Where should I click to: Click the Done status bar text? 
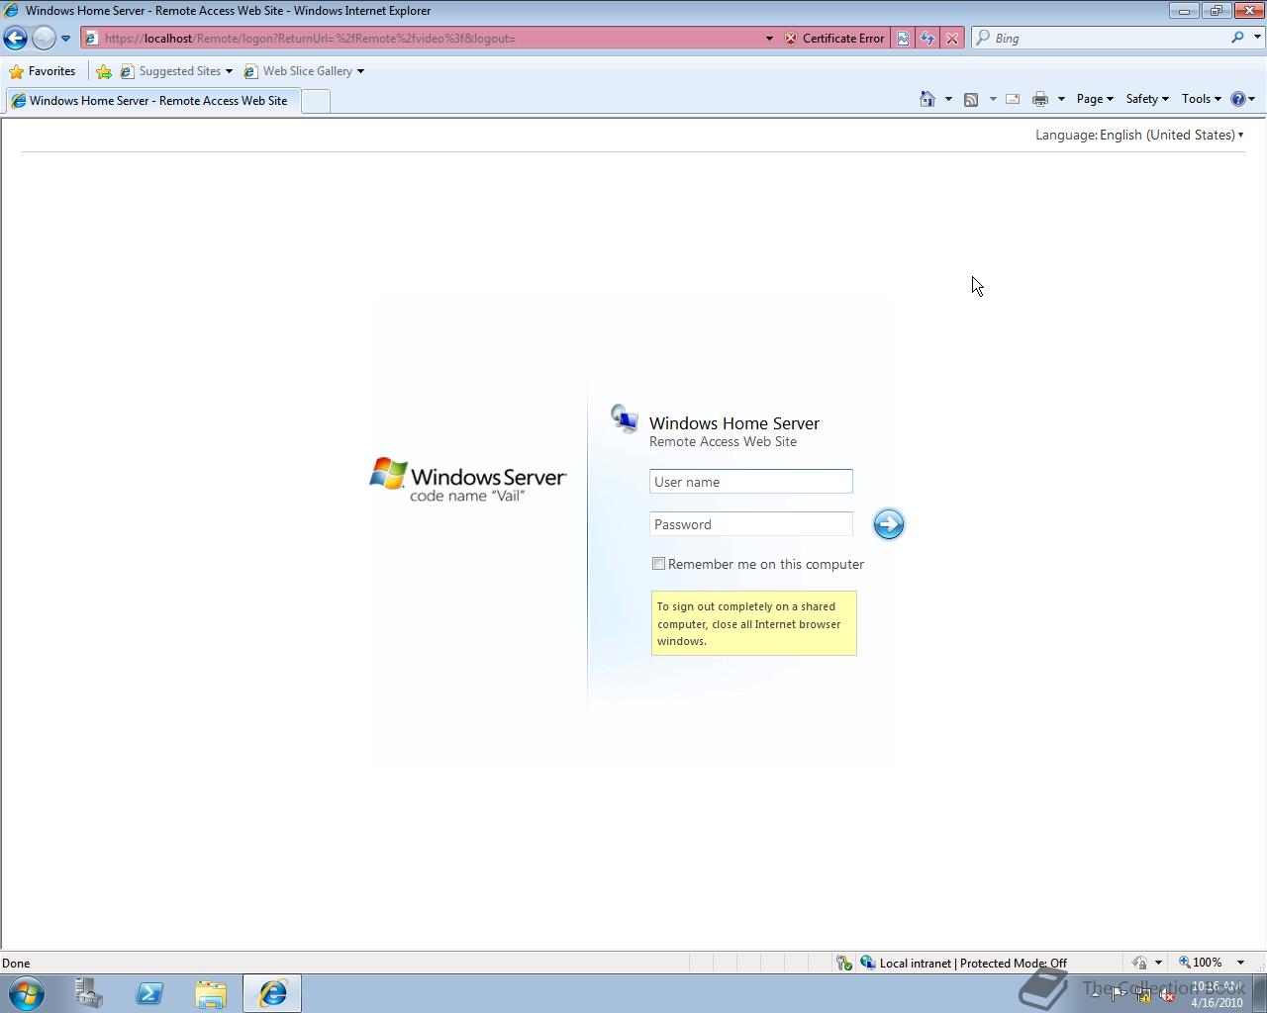tap(16, 964)
